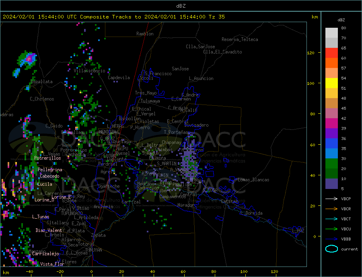This screenshot has width=362, height=277.
Task: Click the L_PAZ label
Action: pos(298,231)
